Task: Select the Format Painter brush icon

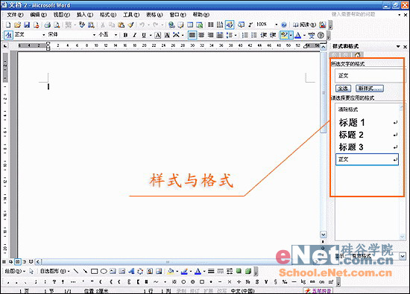Action: pyautogui.click(x=130, y=25)
